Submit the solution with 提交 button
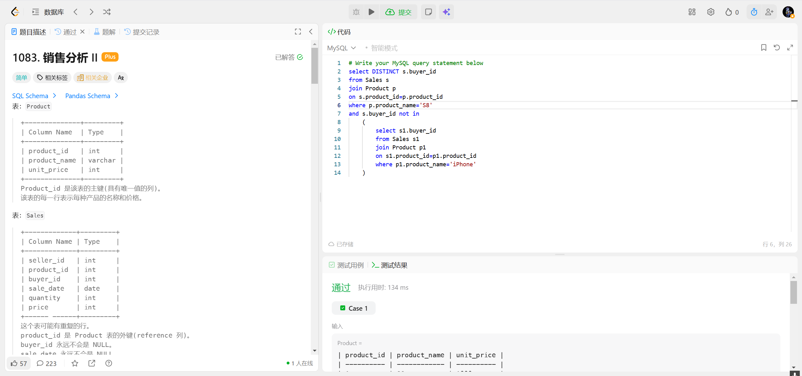 click(x=398, y=12)
